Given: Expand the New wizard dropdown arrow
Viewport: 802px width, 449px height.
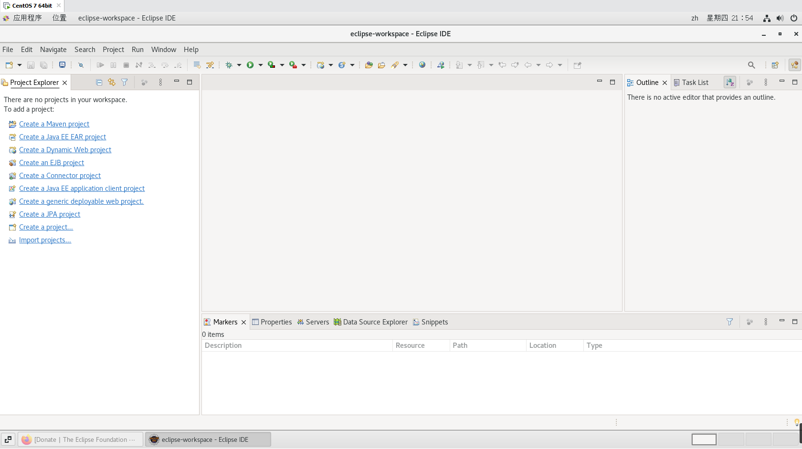Looking at the screenshot, I should pyautogui.click(x=20, y=65).
